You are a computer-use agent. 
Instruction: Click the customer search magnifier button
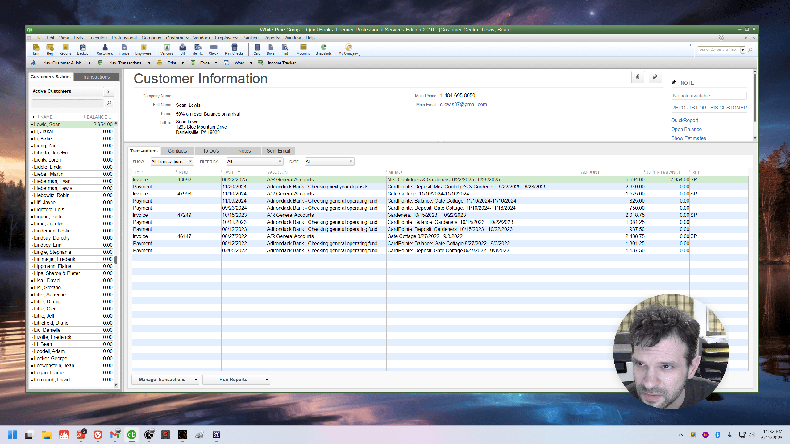(109, 103)
